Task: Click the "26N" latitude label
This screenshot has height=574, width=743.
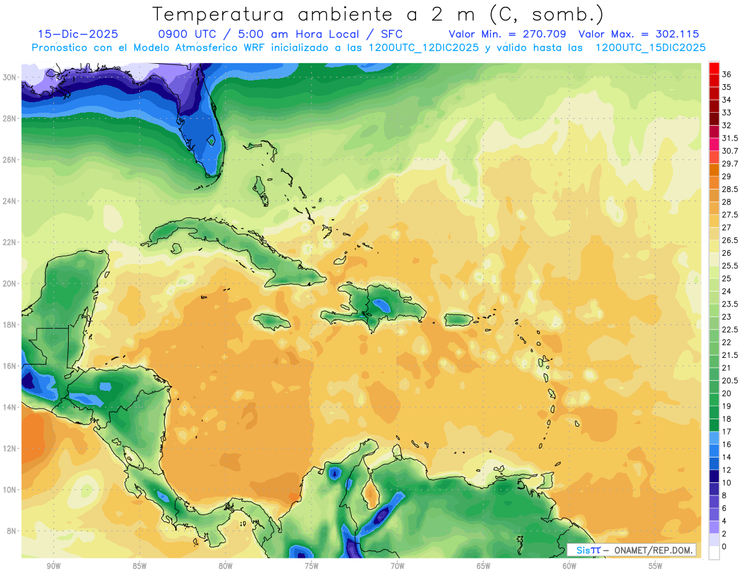Action: click(x=11, y=160)
